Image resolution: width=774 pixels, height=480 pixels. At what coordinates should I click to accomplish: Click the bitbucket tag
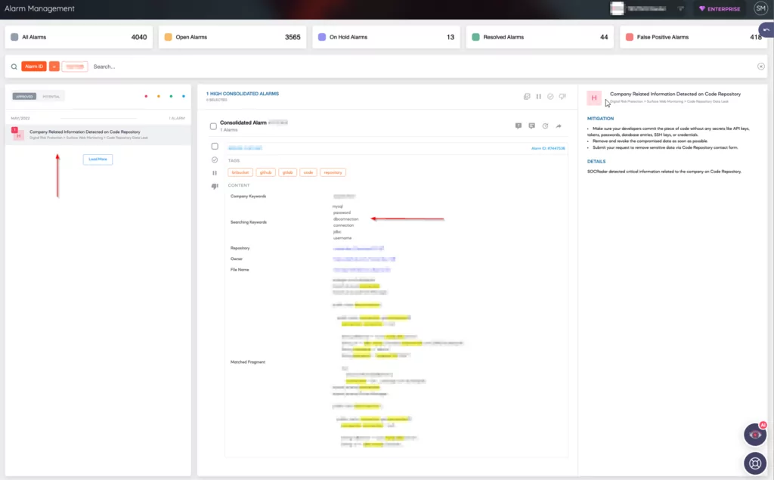(240, 172)
